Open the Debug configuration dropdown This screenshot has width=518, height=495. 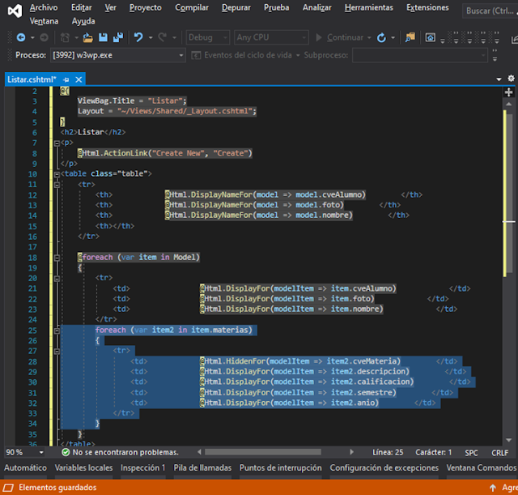click(206, 37)
